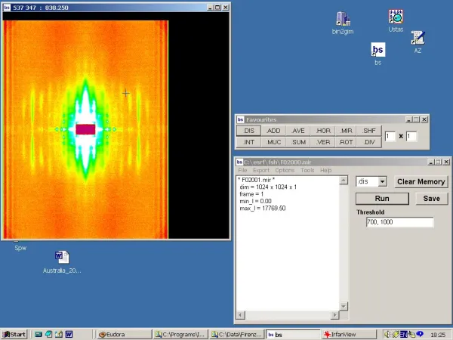
Task: Click the log scroll down arrow
Action: pyautogui.click(x=344, y=306)
